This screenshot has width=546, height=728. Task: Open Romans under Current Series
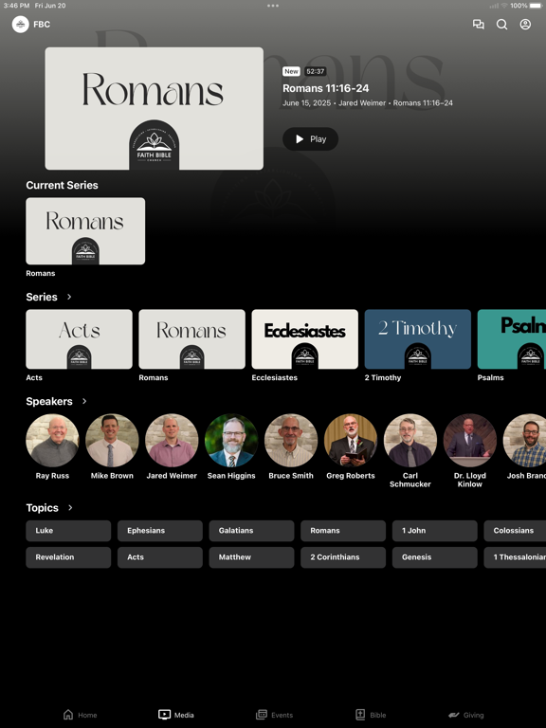click(x=85, y=231)
